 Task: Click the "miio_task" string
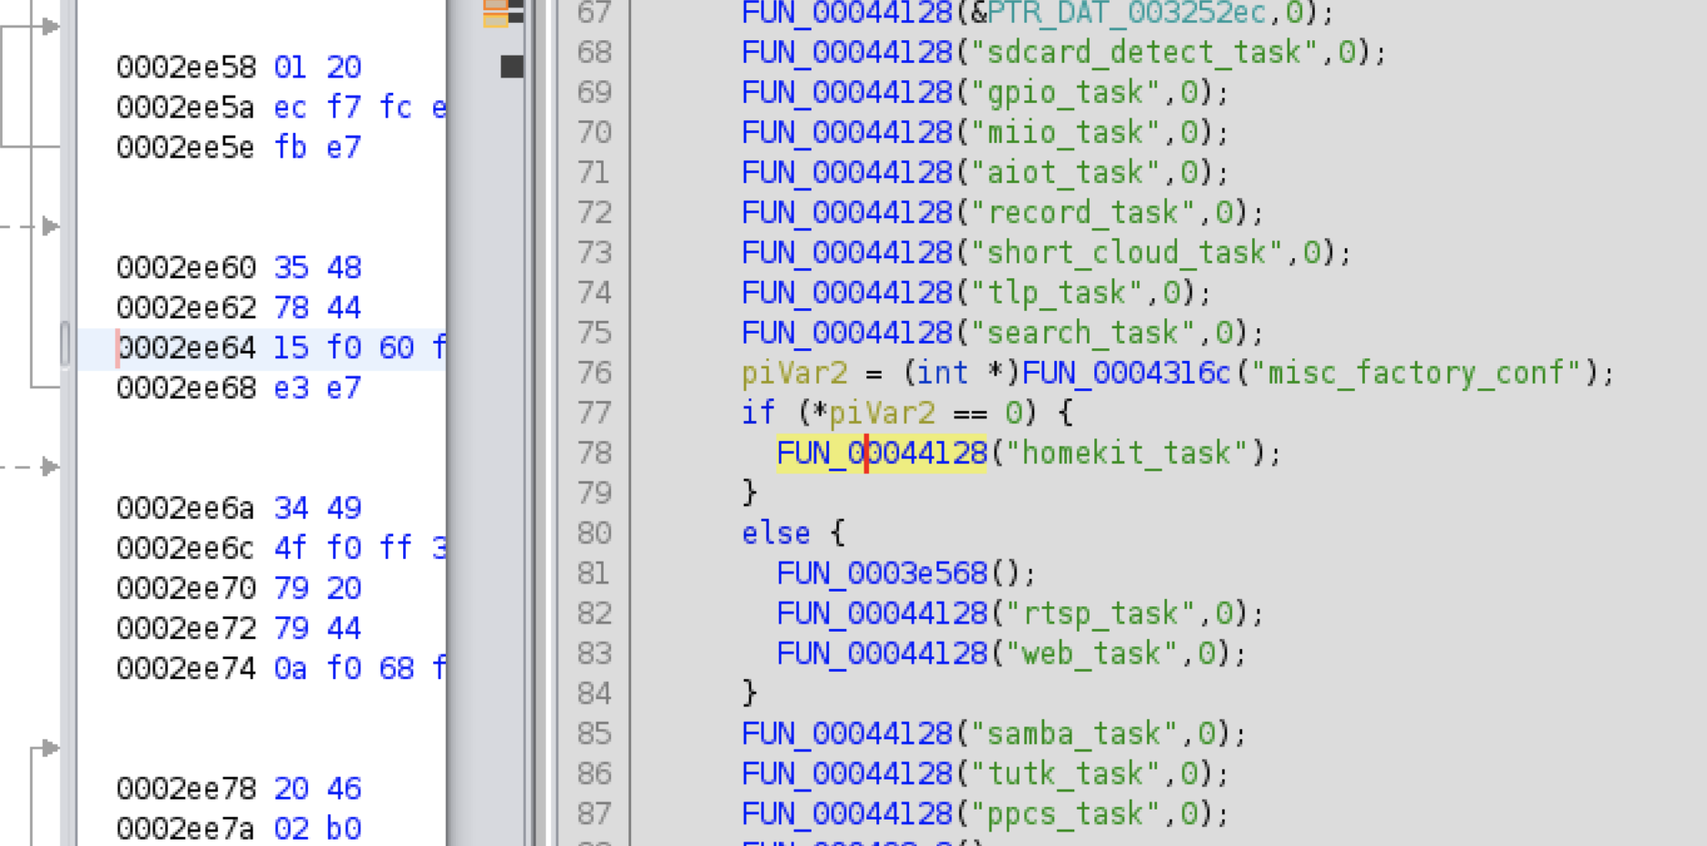[1066, 132]
